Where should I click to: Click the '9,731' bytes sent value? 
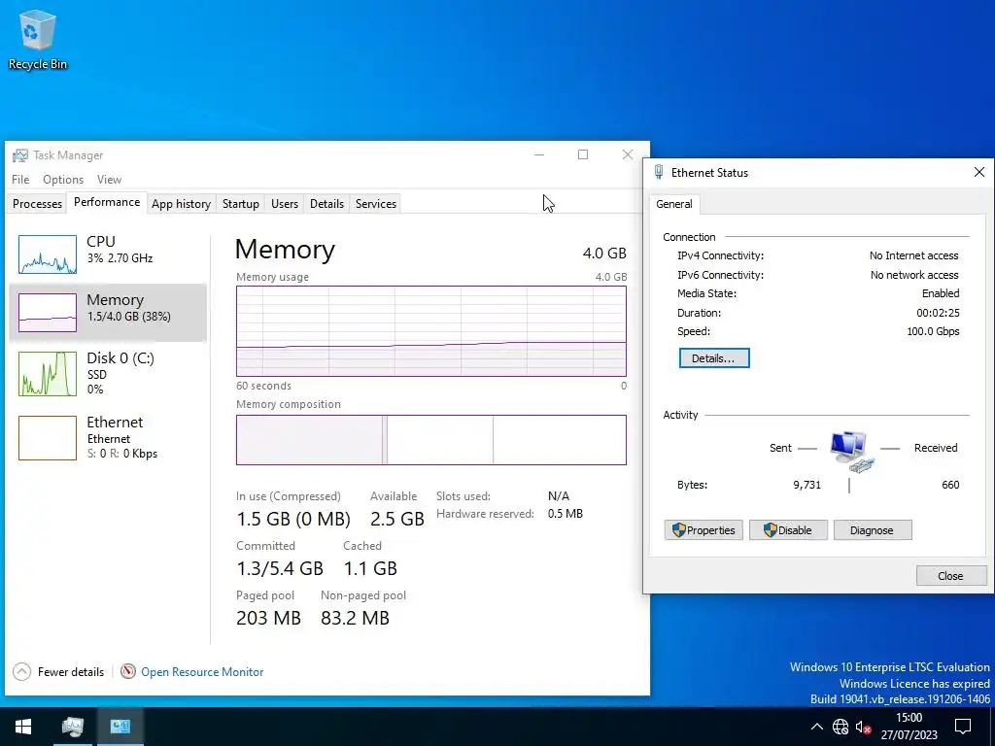pyautogui.click(x=807, y=485)
